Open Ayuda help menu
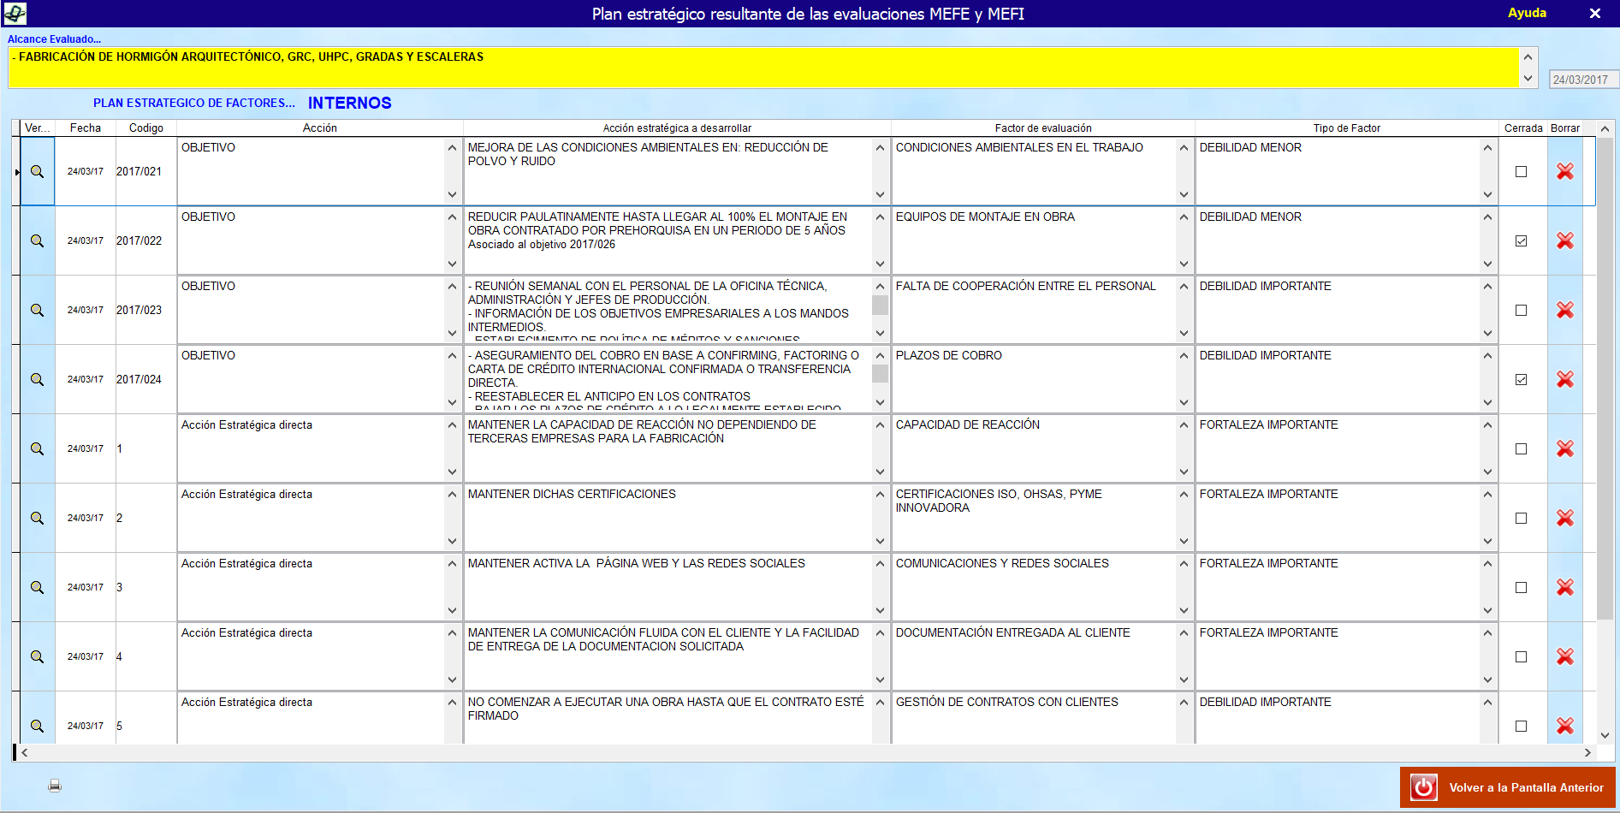The height and width of the screenshot is (813, 1620). click(1527, 13)
